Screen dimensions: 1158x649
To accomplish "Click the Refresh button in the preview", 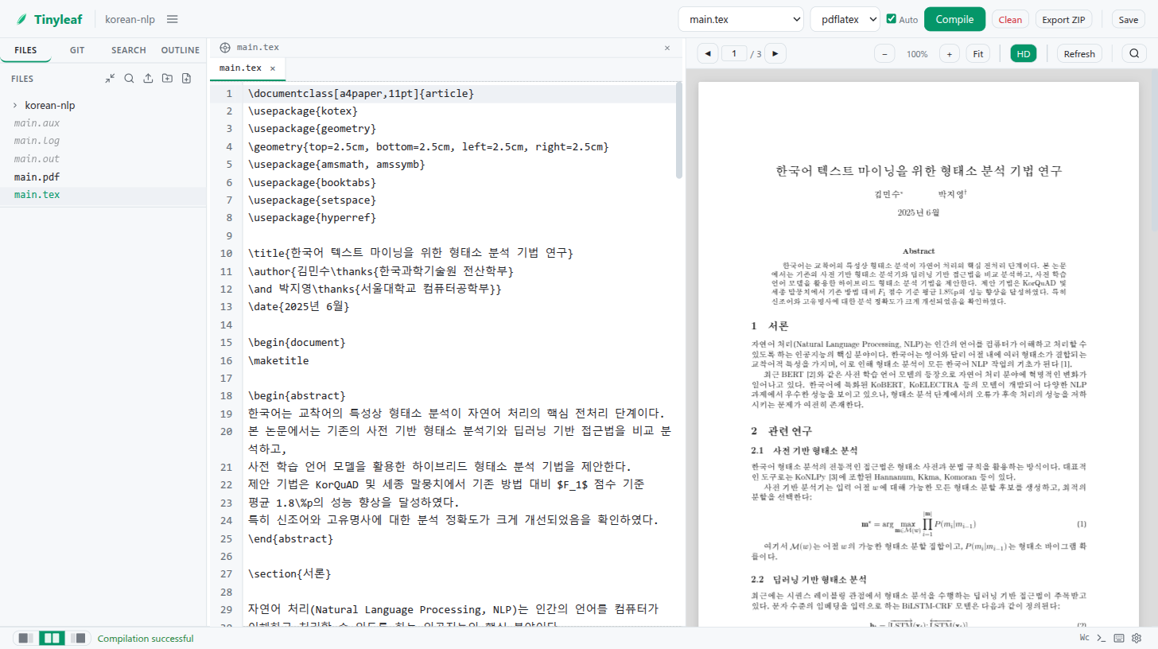I will (1079, 54).
